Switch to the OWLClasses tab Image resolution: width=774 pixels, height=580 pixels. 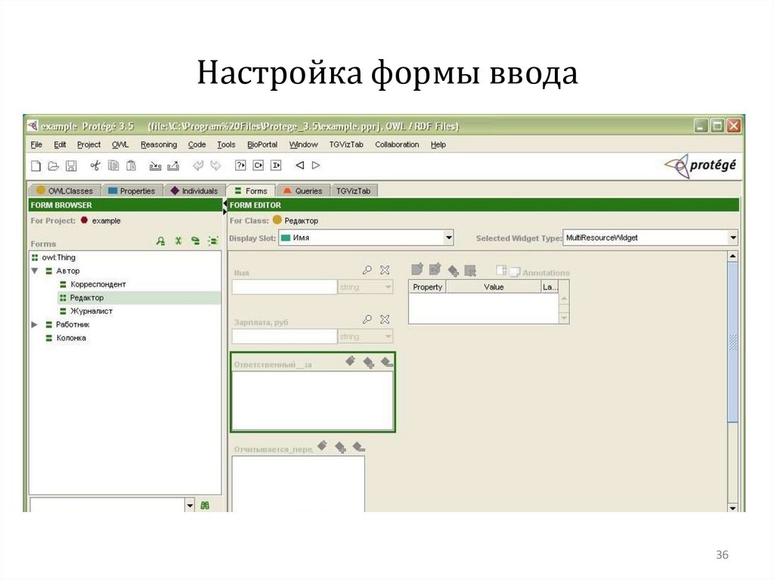point(65,191)
